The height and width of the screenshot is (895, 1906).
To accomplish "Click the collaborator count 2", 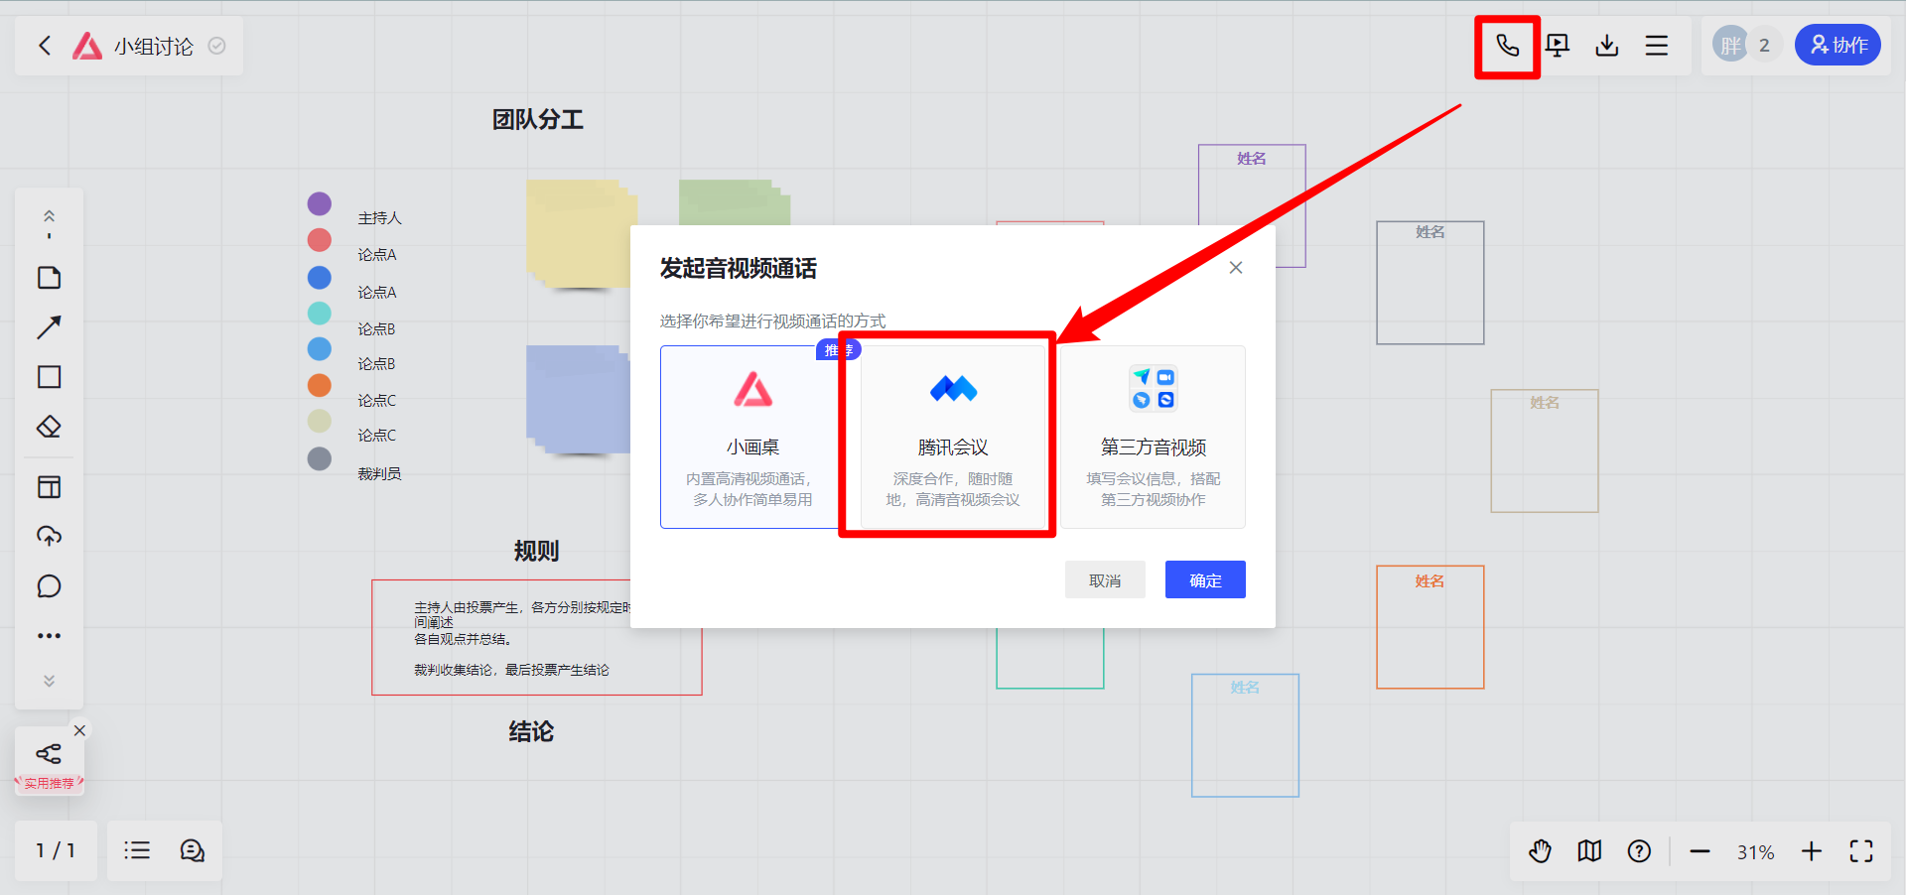I will (1764, 45).
